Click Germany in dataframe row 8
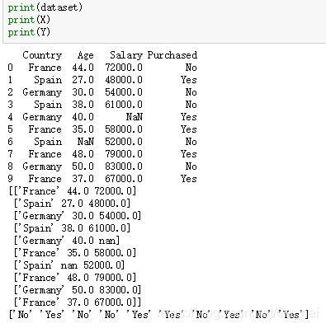Viewport: 326px width, 328px height. click(x=42, y=166)
